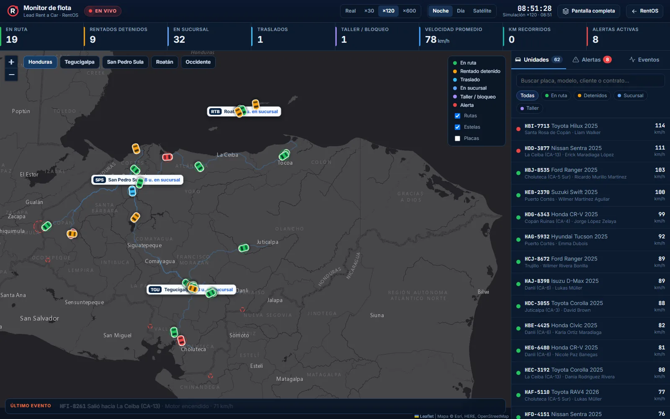Select unit HDG-6343 Honda CR-V 2025
Viewport: 670px width, 419px height.
click(x=590, y=217)
